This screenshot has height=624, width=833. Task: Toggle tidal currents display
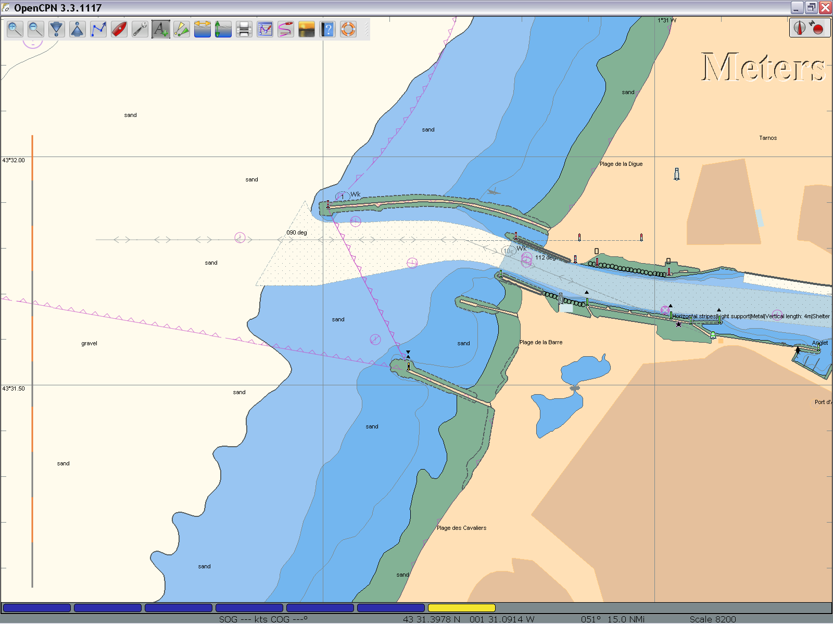202,29
